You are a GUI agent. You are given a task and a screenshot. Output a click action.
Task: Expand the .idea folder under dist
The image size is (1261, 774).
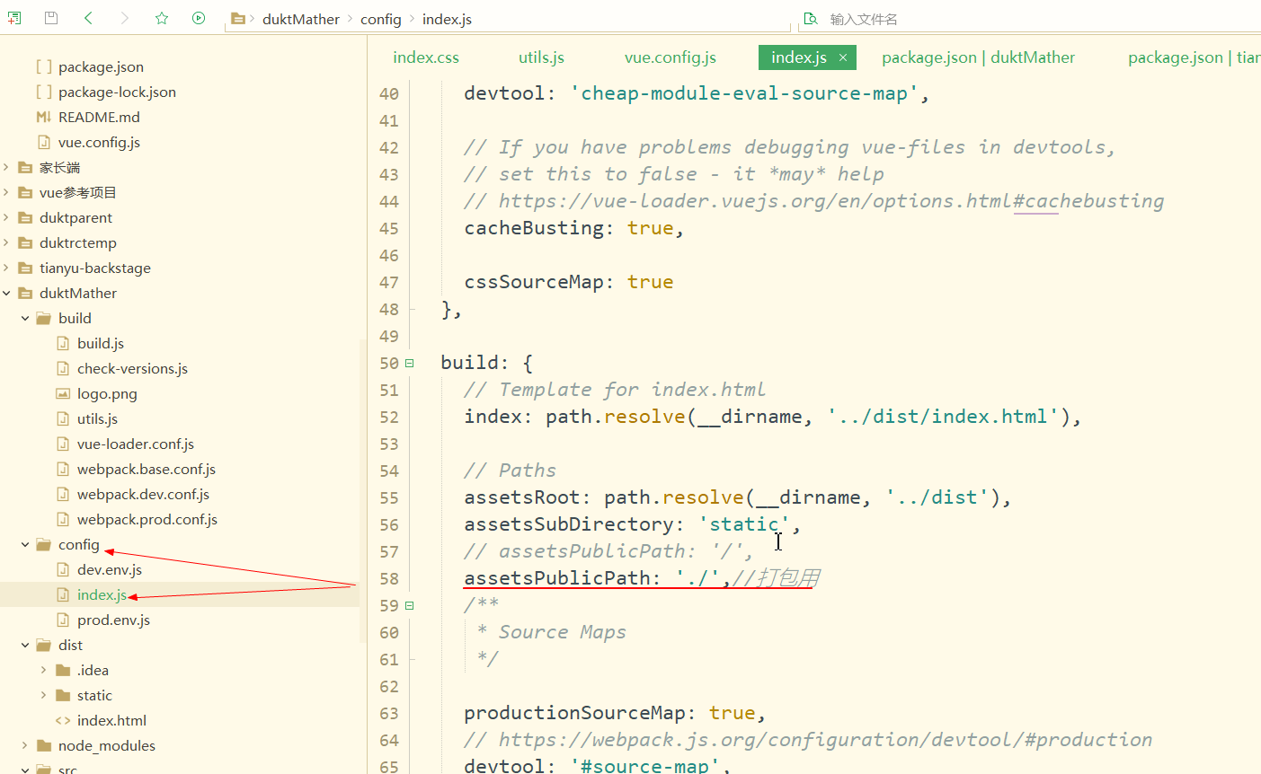coord(43,670)
